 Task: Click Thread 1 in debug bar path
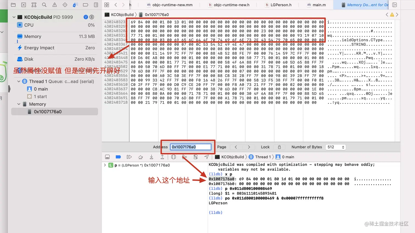[x=260, y=157]
